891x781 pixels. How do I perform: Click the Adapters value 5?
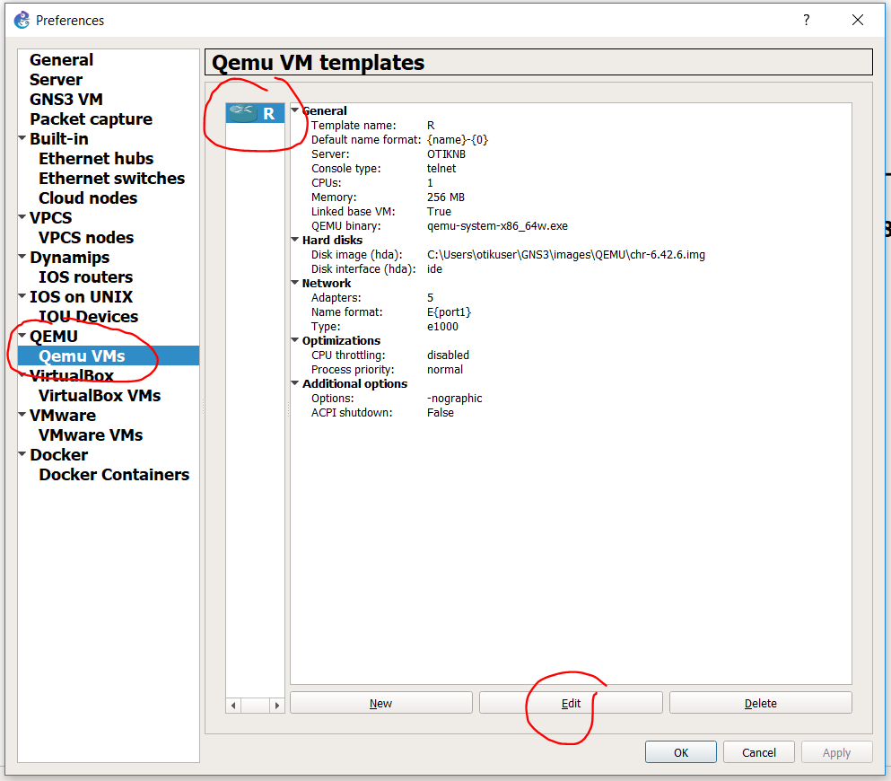[430, 298]
